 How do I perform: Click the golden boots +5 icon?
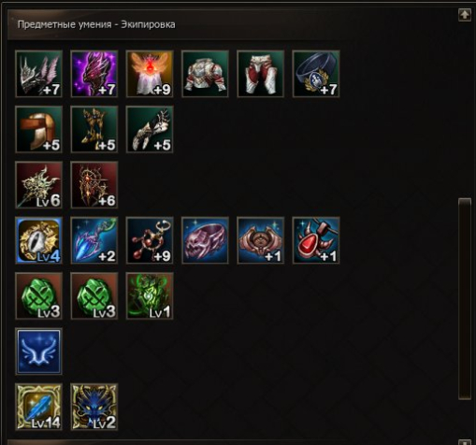coord(94,129)
